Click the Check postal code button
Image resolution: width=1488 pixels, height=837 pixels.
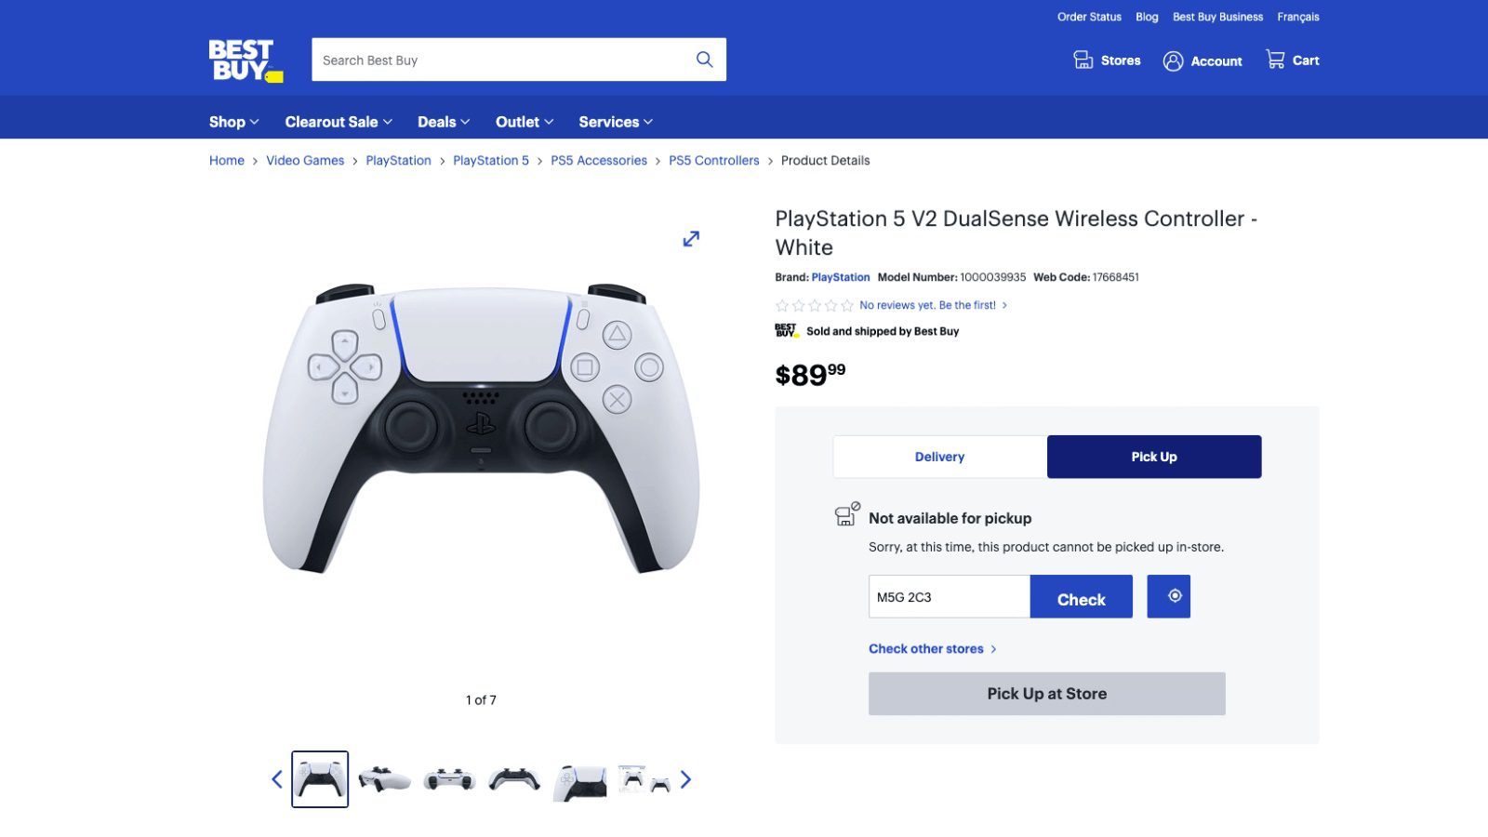point(1082,596)
